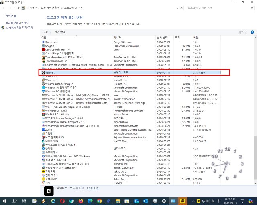Click the VestCert shield icon in the list

coord(43,72)
